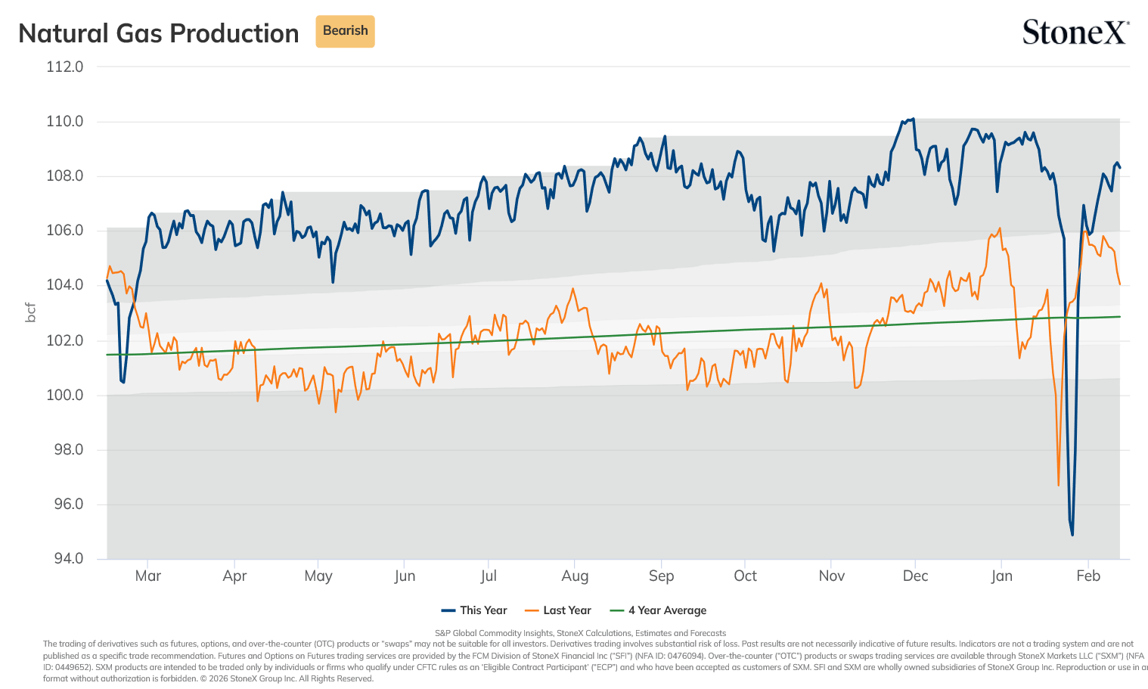Click the bcf axis unit label

tap(30, 312)
